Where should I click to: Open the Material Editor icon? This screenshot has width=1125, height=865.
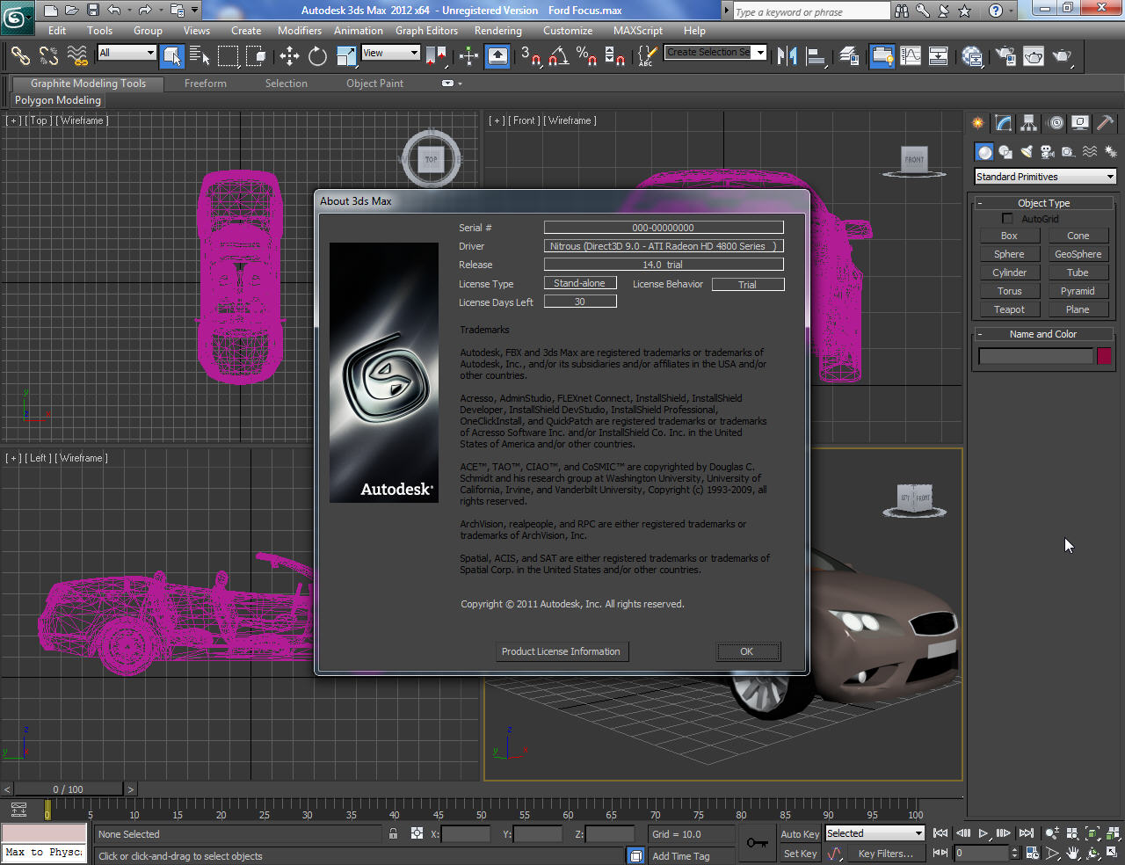pos(972,56)
